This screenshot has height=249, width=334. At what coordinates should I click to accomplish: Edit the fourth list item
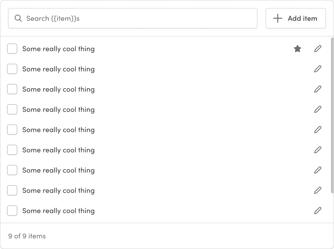(318, 109)
